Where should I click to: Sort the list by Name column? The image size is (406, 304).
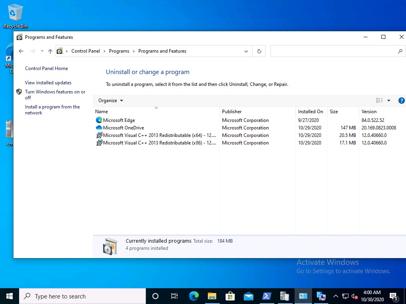pos(156,112)
